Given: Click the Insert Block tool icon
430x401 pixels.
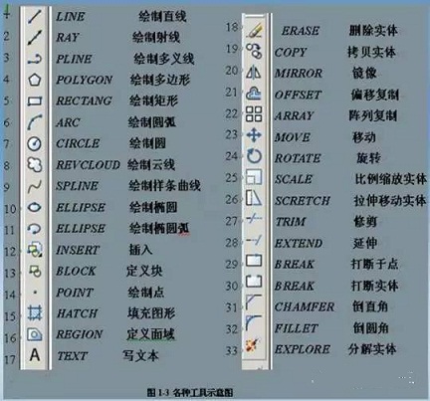Looking at the screenshot, I should pyautogui.click(x=35, y=250).
